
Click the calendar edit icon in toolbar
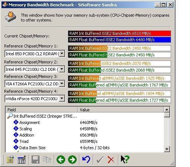pyautogui.click(x=22, y=160)
